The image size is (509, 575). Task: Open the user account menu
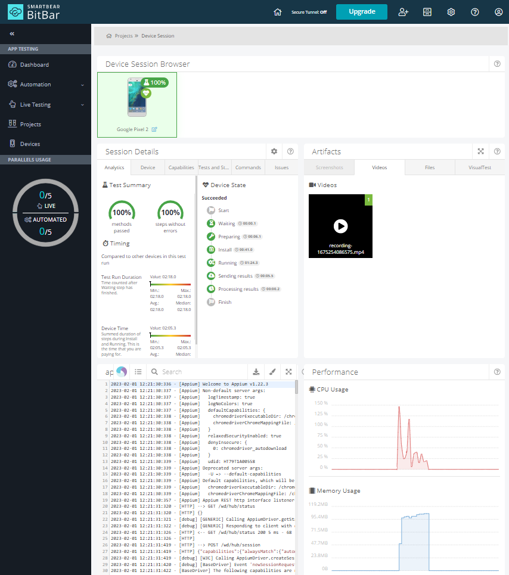(x=498, y=11)
